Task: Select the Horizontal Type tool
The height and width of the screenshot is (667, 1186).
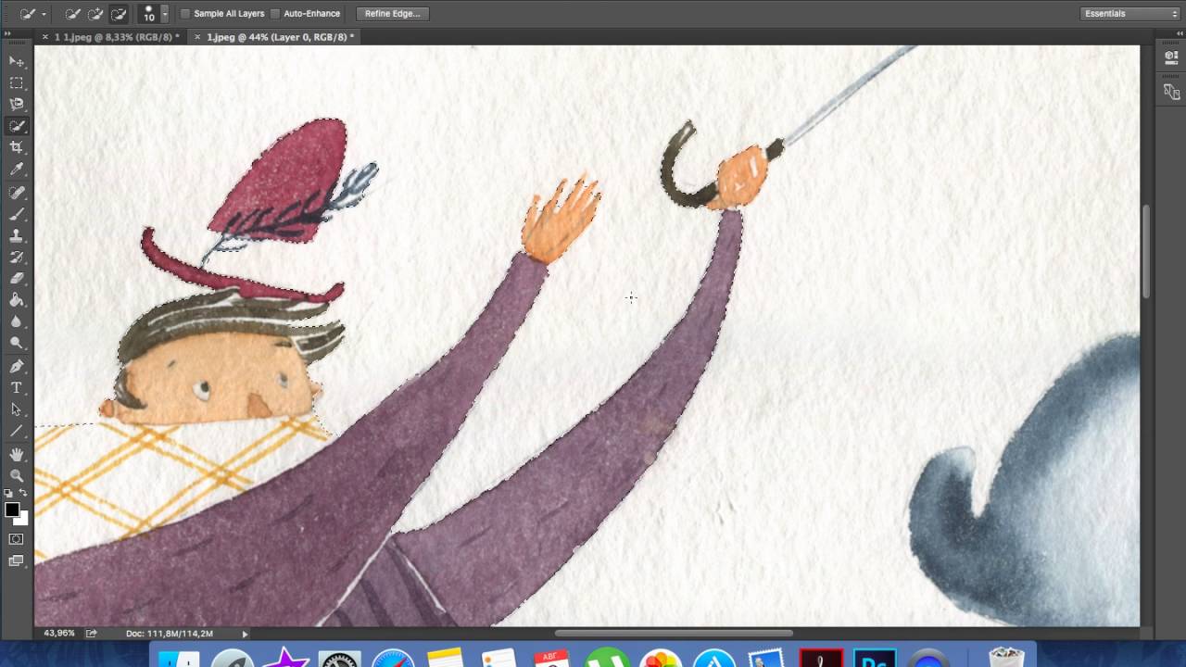Action: (17, 387)
